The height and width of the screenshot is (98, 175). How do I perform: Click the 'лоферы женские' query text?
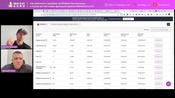(x=40, y=40)
